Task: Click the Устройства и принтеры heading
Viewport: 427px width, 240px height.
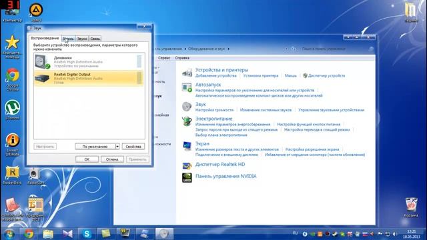Action: (222, 70)
